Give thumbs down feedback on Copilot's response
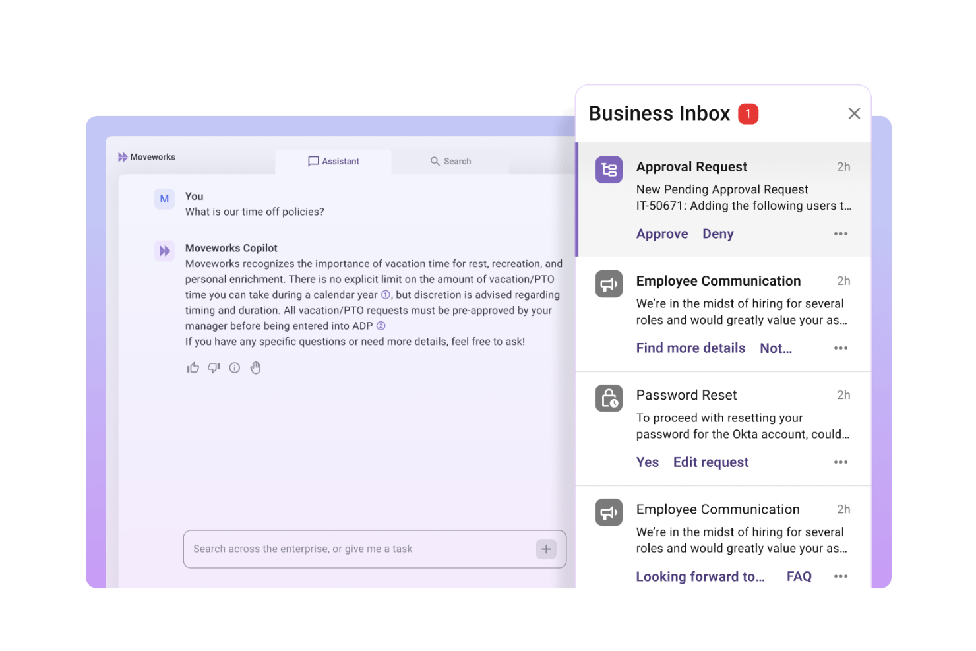The width and height of the screenshot is (976, 651). coord(213,367)
